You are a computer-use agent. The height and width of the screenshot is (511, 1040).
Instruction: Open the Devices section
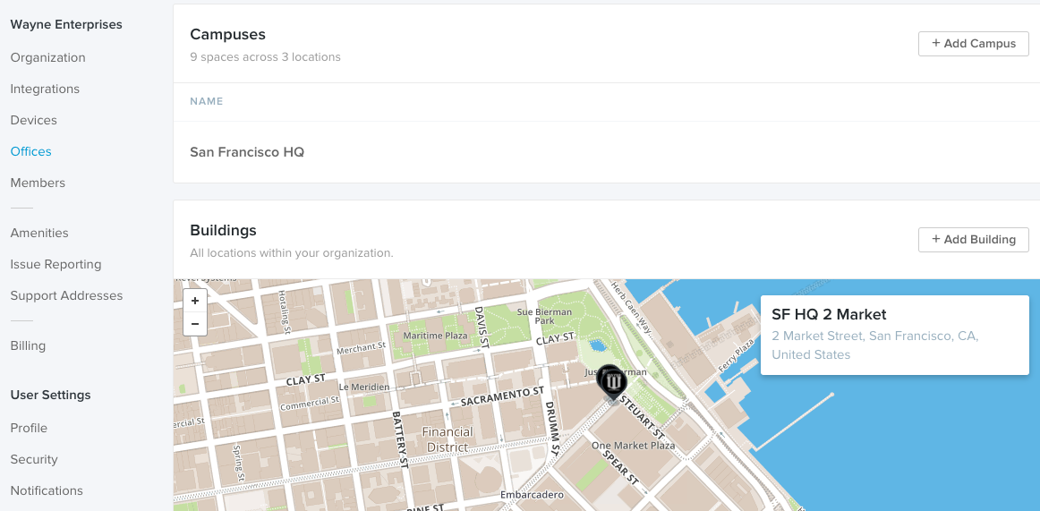click(34, 120)
